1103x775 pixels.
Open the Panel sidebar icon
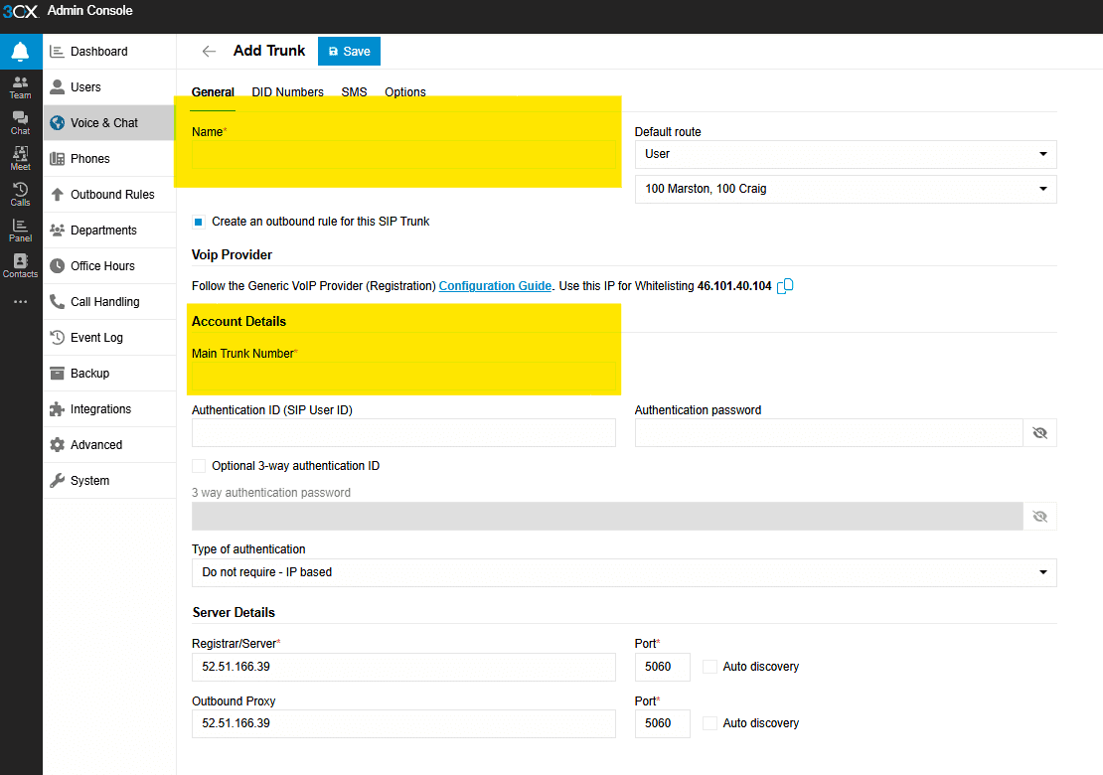[x=20, y=230]
